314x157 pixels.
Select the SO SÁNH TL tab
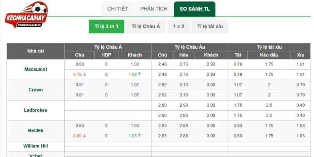click(195, 9)
